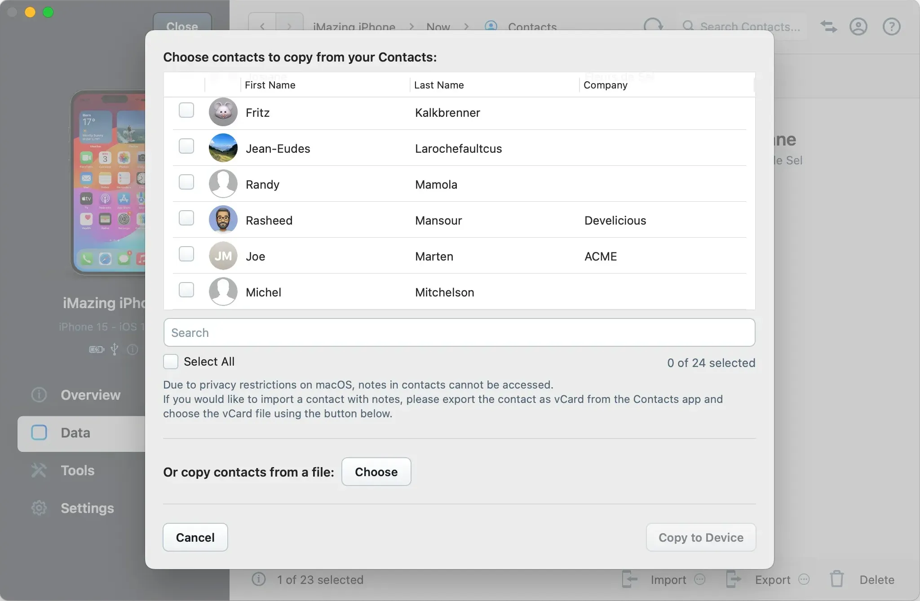Click the Choose button for vCard file
The image size is (920, 601).
[x=376, y=472]
